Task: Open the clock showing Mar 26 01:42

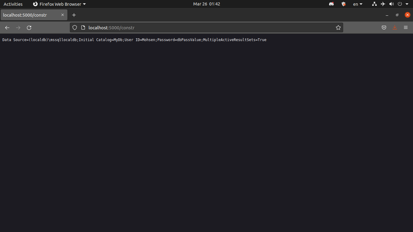Action: tap(207, 4)
